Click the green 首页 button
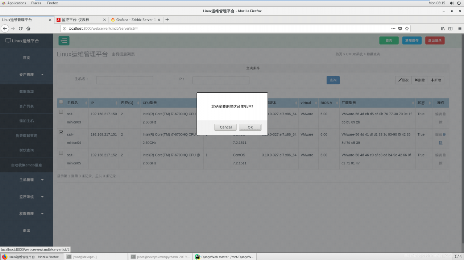Viewport: 464px width, 260px height. 389,40
